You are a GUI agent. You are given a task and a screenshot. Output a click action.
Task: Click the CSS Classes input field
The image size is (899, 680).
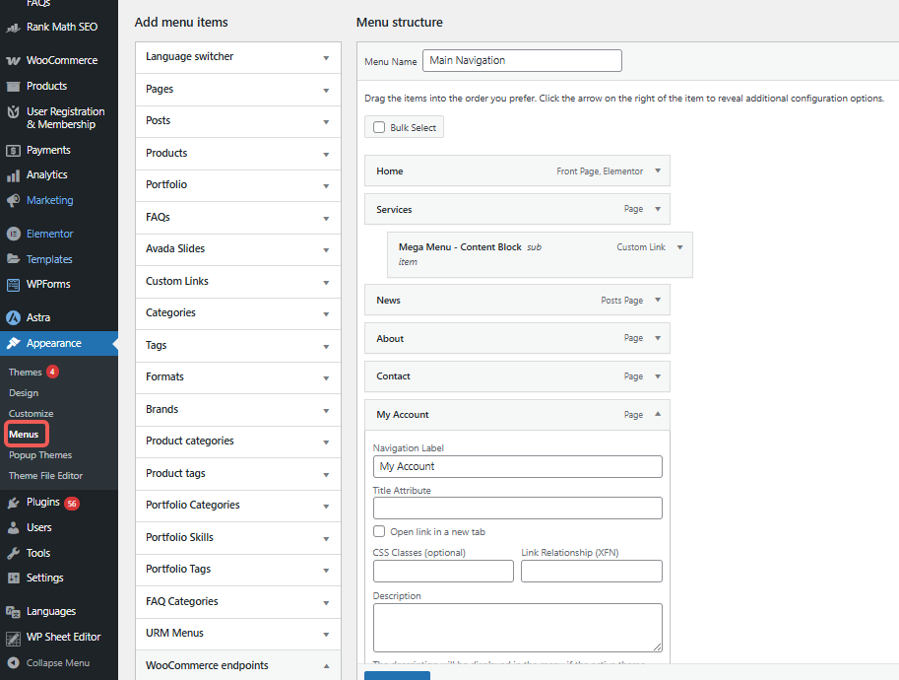(443, 571)
